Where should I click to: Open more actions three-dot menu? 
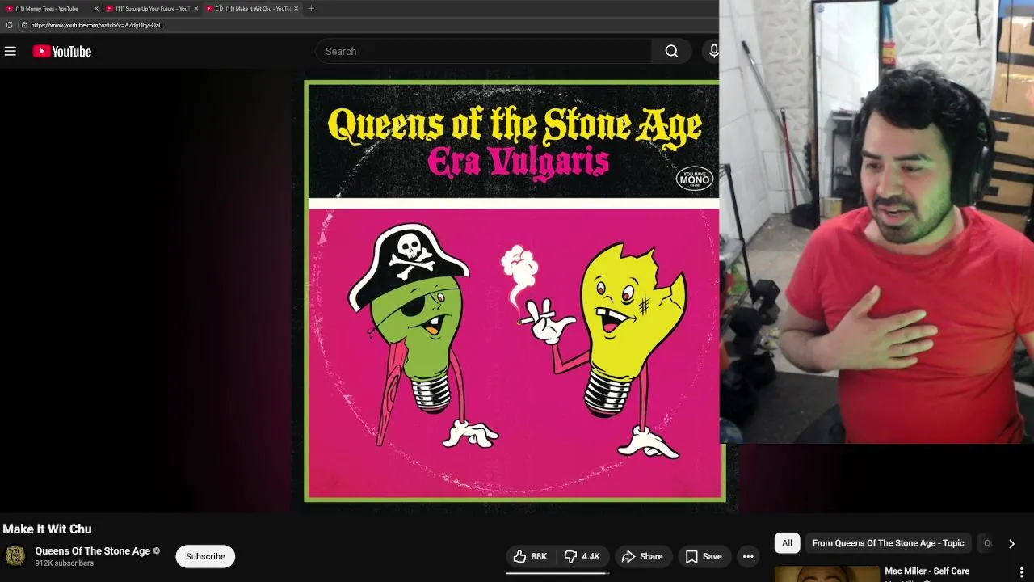tap(748, 556)
